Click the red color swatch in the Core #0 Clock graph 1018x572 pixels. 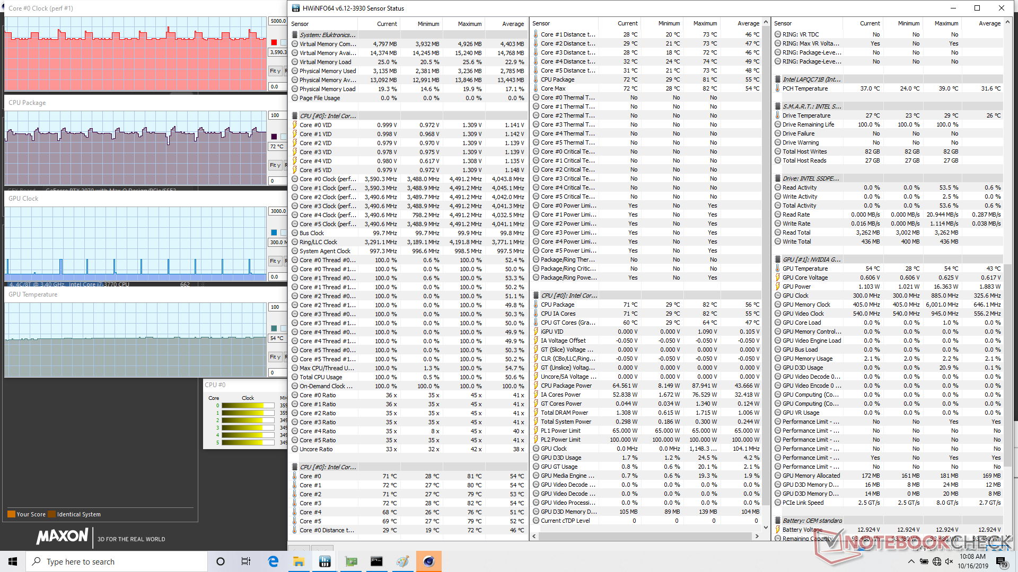tap(274, 42)
